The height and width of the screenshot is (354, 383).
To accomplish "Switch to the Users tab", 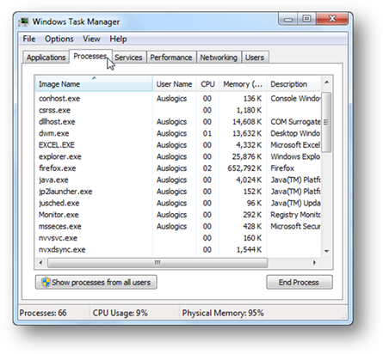I will click(x=255, y=58).
